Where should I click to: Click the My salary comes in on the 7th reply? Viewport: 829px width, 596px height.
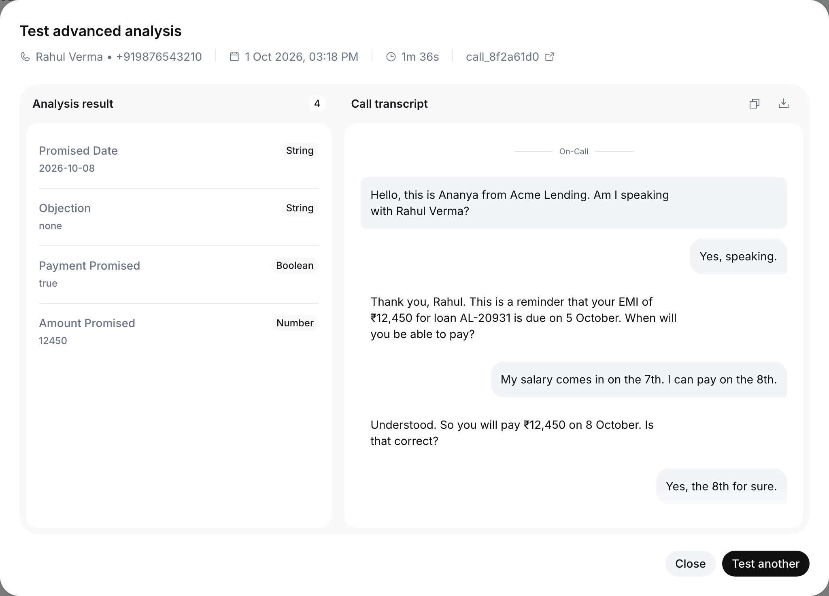coord(639,379)
